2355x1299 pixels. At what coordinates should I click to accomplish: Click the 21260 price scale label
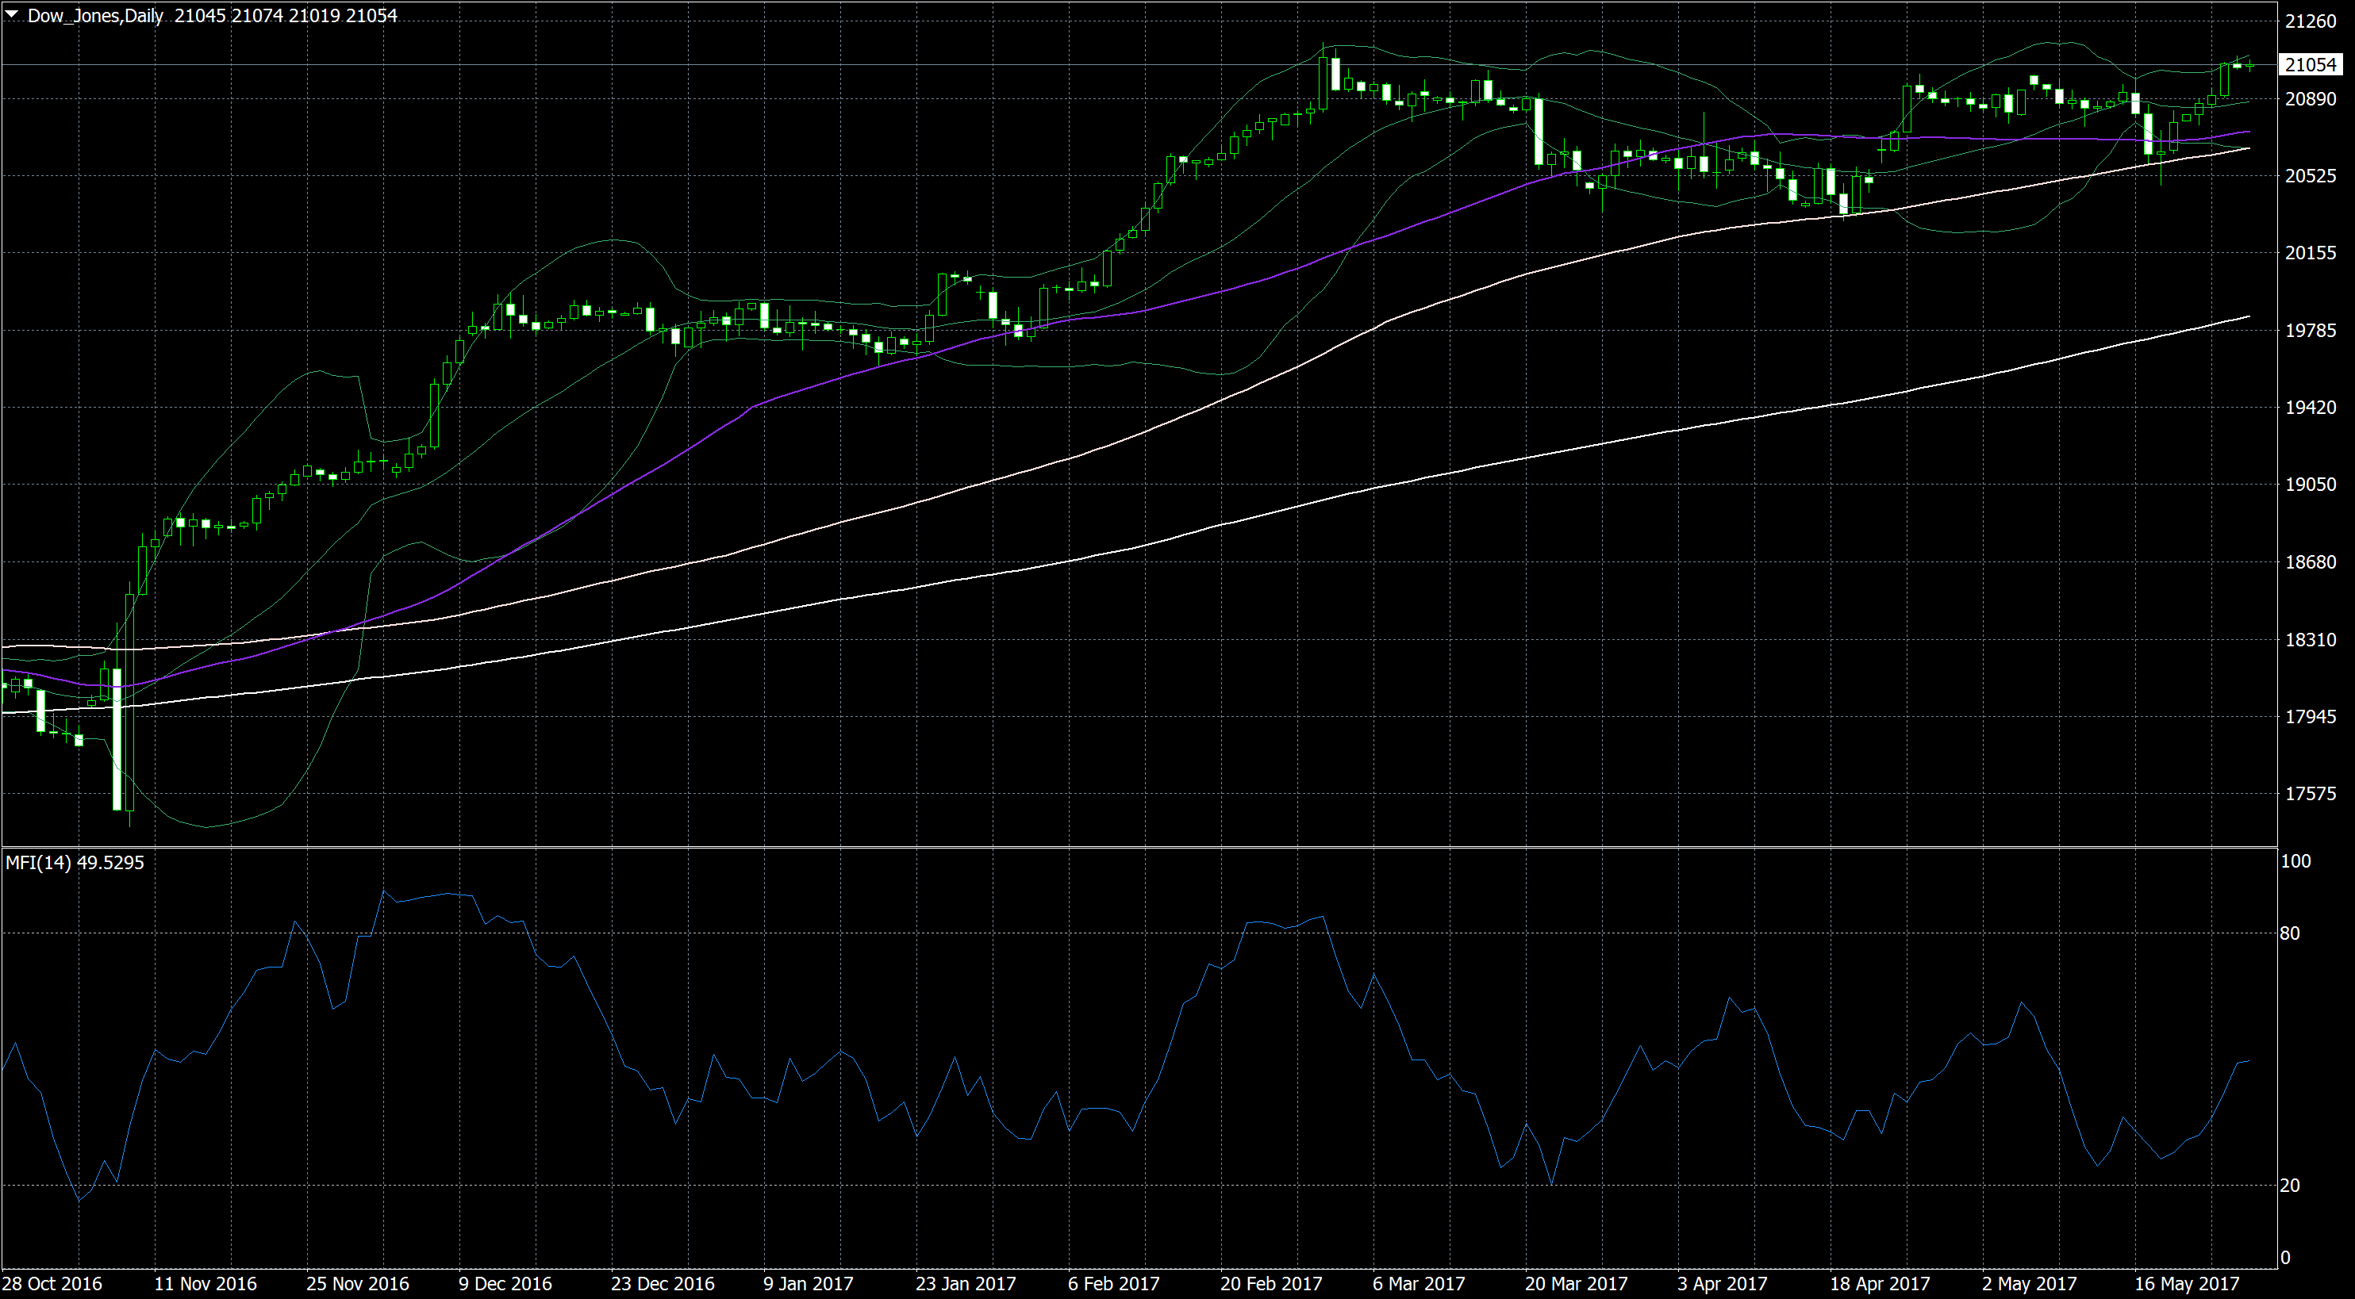(x=2311, y=21)
